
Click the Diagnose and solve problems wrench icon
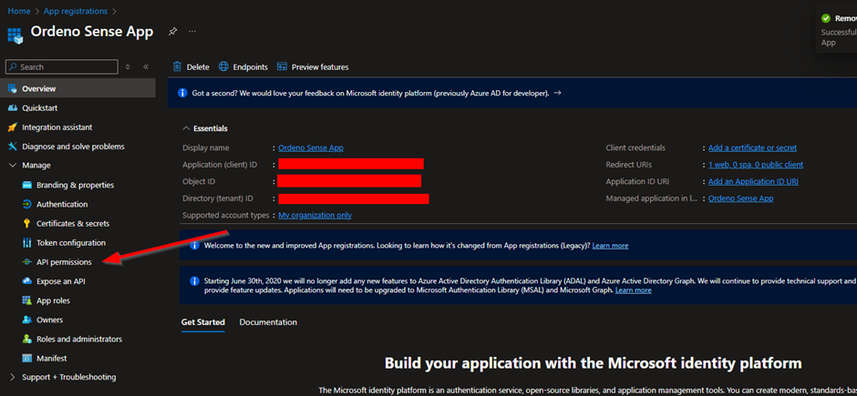click(13, 147)
